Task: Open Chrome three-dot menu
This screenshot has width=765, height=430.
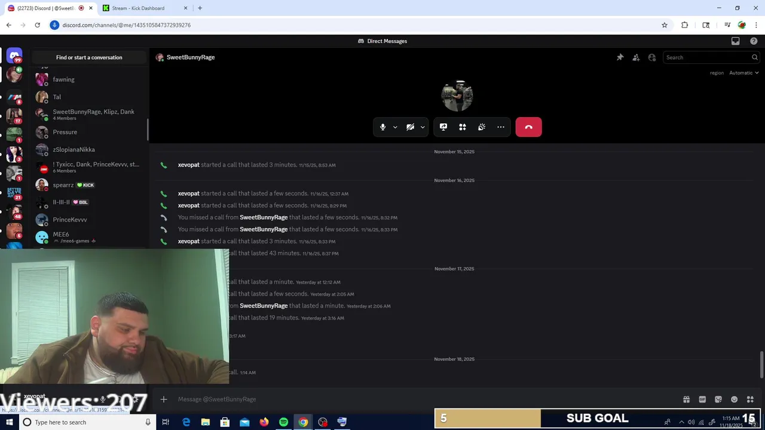Action: tap(756, 25)
